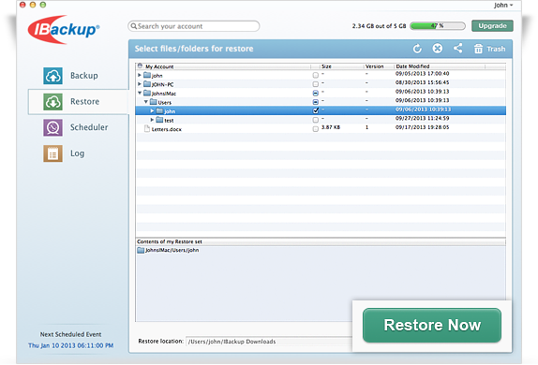
Task: Click the My Account column header
Action: pyautogui.click(x=159, y=66)
